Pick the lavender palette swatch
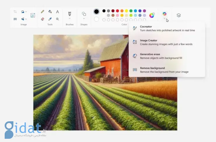This screenshot has height=142, width=216. coord(144,15)
